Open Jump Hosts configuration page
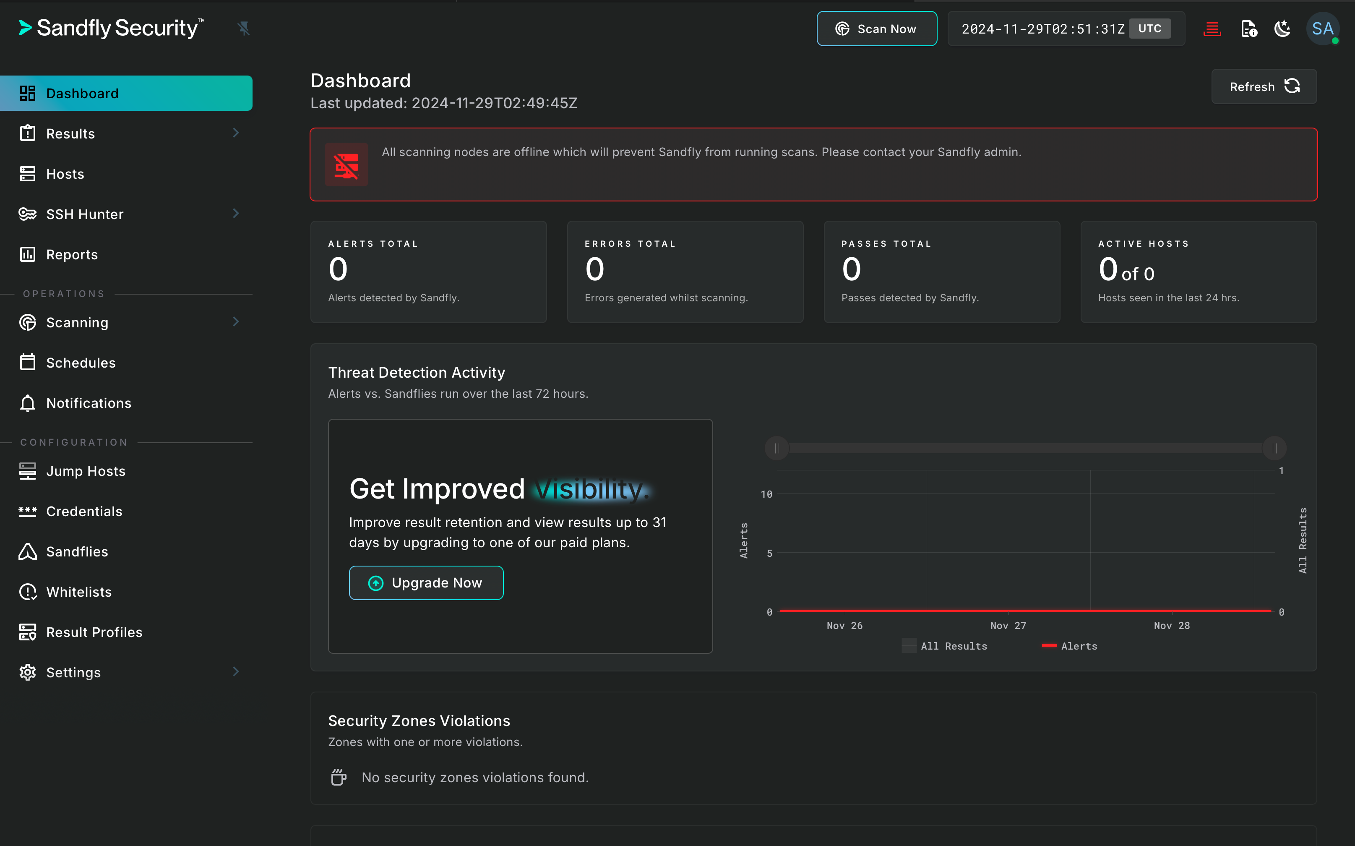 tap(86, 471)
